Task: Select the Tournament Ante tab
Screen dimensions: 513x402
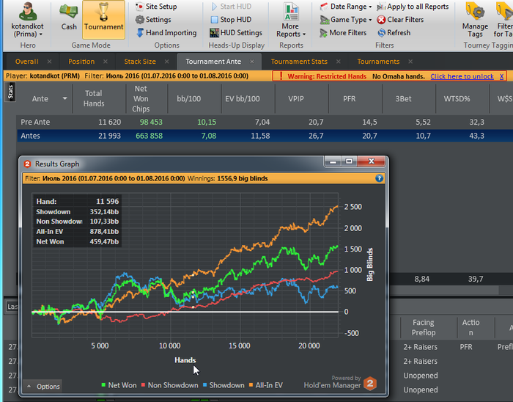Action: click(213, 62)
